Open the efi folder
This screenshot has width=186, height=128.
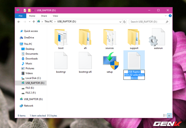(x=85, y=39)
